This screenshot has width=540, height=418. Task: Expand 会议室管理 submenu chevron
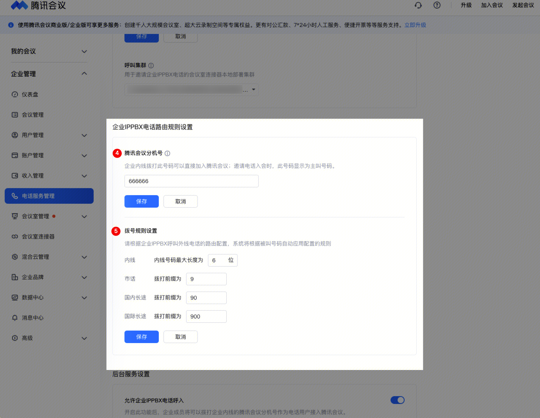click(x=84, y=217)
